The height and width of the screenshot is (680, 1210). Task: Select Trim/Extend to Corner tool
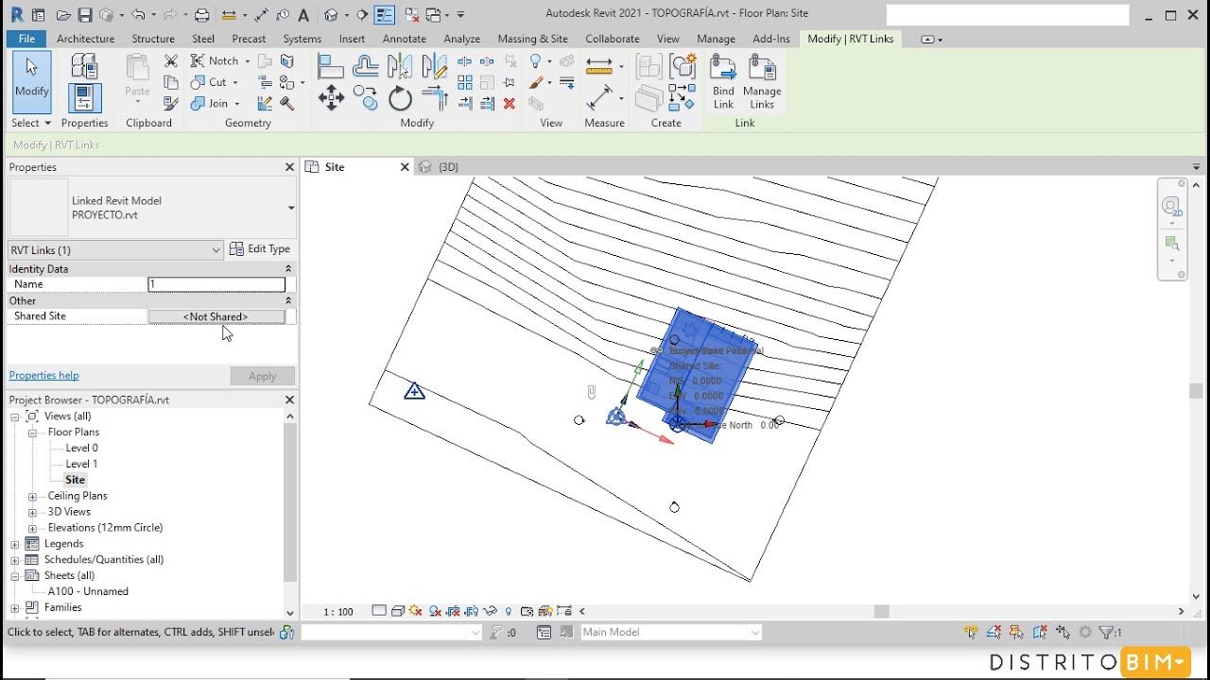point(435,98)
